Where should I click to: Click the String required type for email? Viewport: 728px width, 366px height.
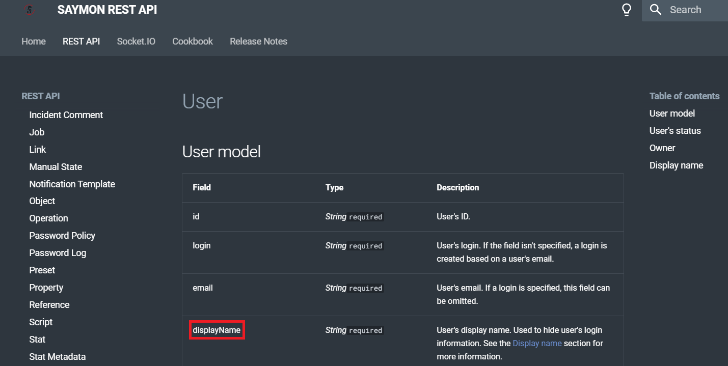click(355, 288)
